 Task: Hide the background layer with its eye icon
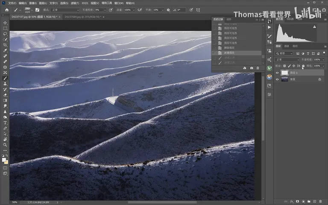(x=277, y=79)
